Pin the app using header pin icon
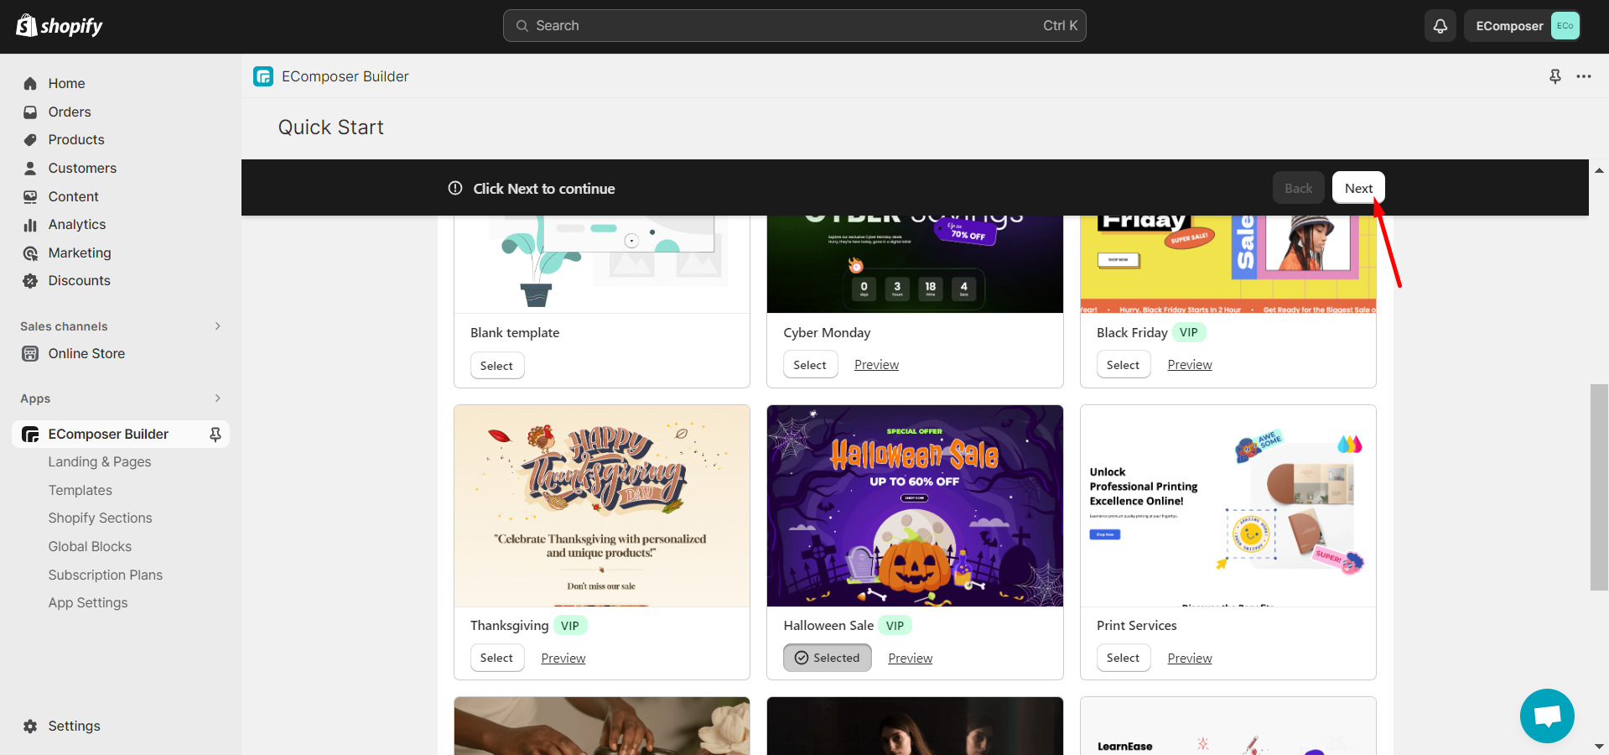1609x755 pixels. tap(1555, 76)
